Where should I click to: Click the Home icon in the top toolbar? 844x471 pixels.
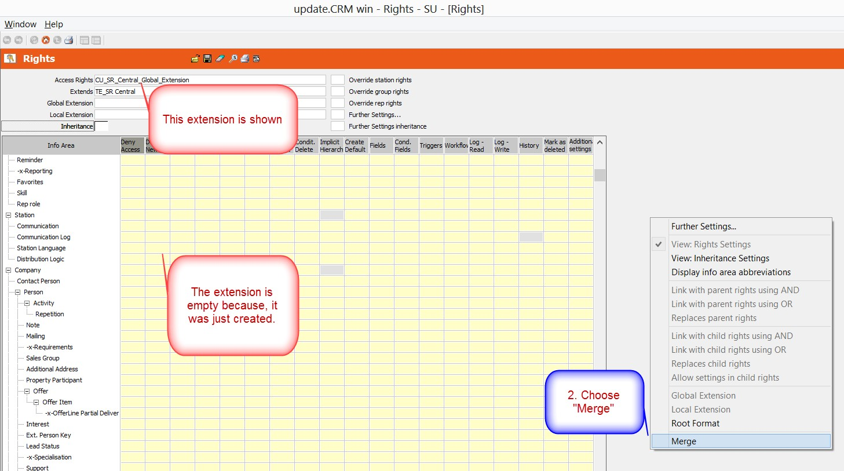point(46,40)
